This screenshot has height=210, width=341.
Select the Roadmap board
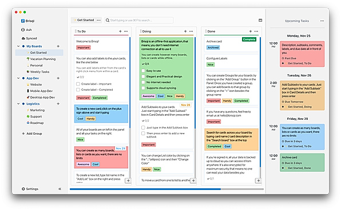pos(35,123)
